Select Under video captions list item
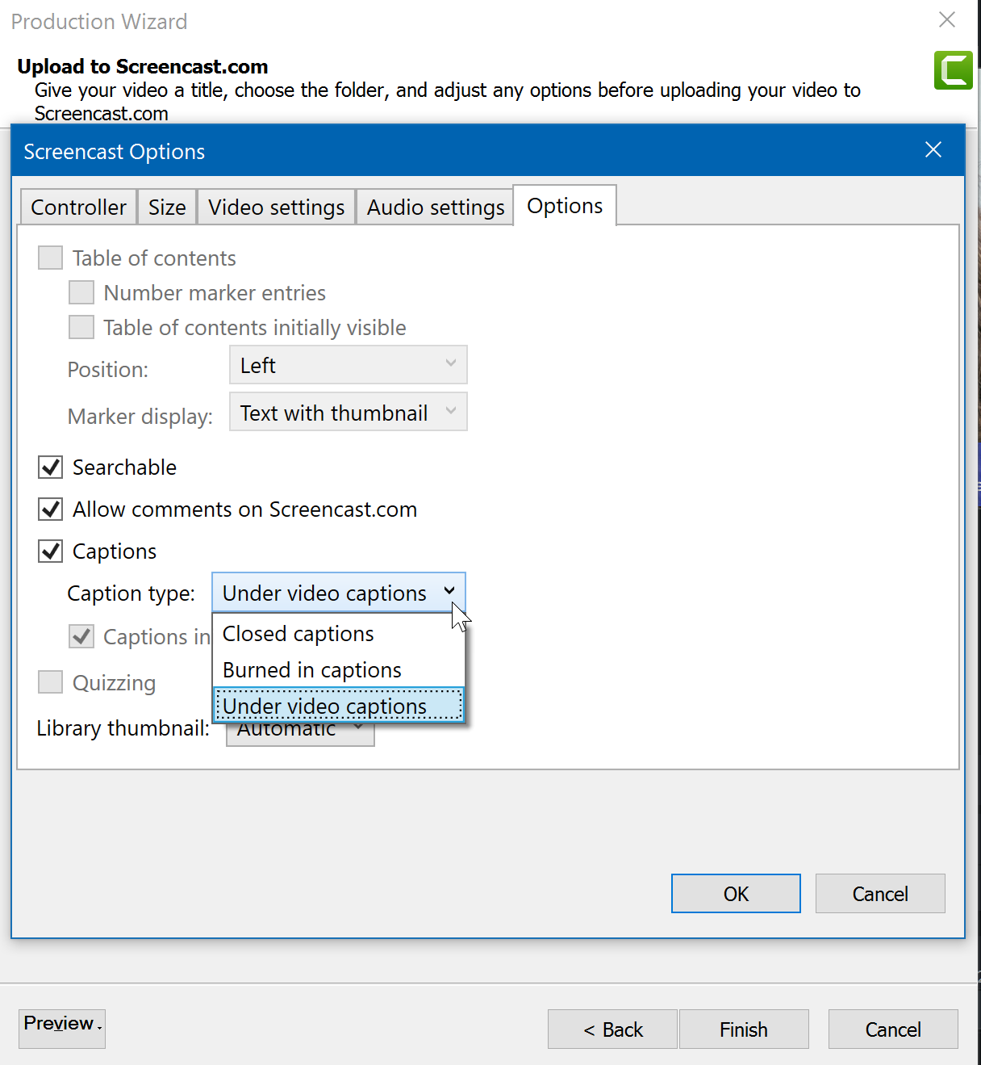Image resolution: width=981 pixels, height=1065 pixels. point(339,706)
